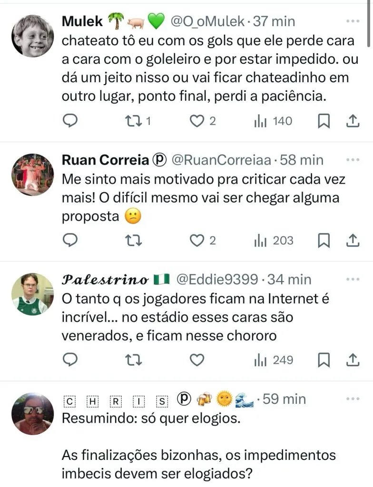Like Ruan Correia's tweet
This screenshot has height=487, width=373.
point(196,241)
